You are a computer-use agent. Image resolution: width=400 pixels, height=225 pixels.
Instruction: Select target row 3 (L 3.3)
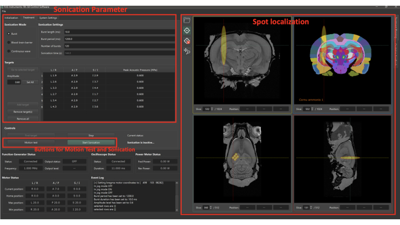(109, 88)
